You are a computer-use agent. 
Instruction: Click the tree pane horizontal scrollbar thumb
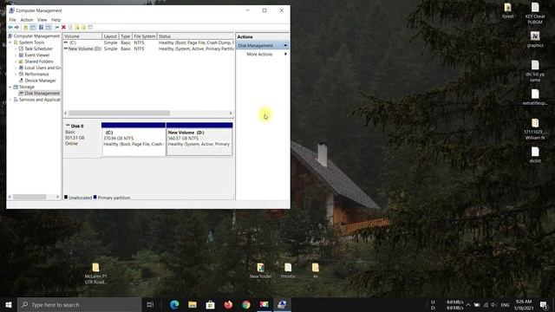click(29, 197)
